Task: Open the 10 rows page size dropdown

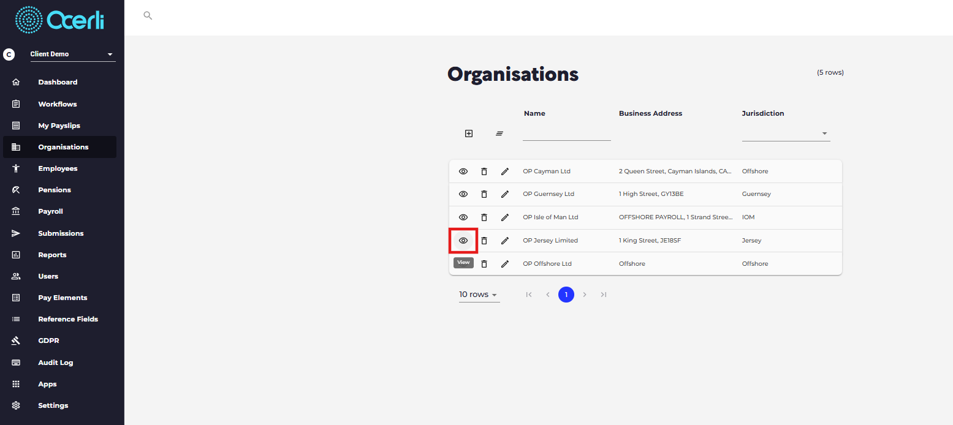Action: (x=479, y=295)
